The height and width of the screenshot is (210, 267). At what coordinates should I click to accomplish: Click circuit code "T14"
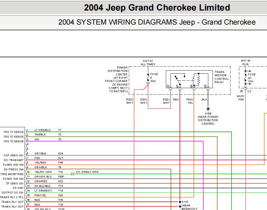coord(61,190)
